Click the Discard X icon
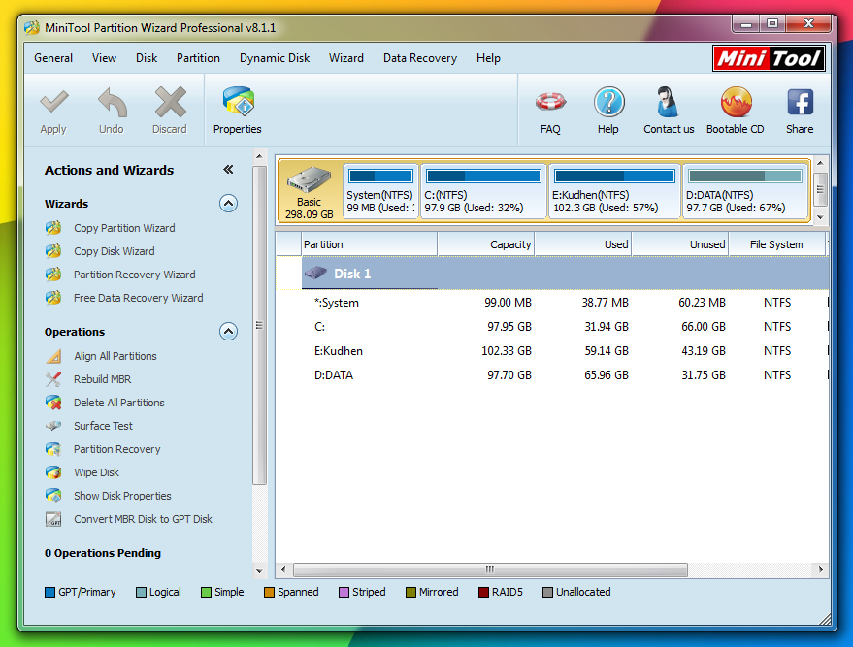 [170, 102]
